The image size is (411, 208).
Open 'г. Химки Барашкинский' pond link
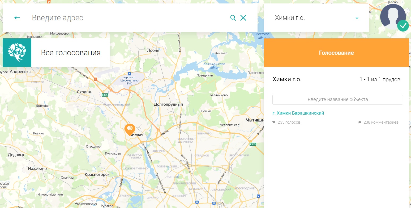[298, 113]
